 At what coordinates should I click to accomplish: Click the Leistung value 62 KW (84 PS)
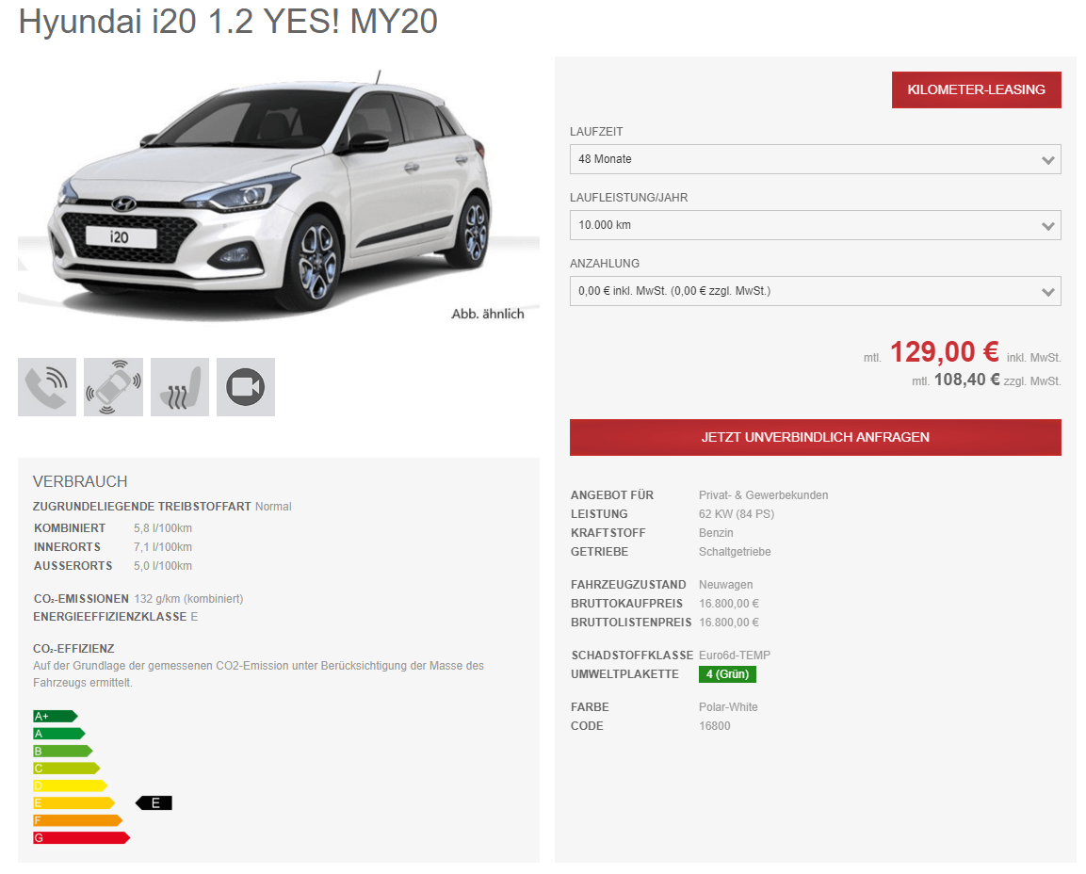point(737,514)
